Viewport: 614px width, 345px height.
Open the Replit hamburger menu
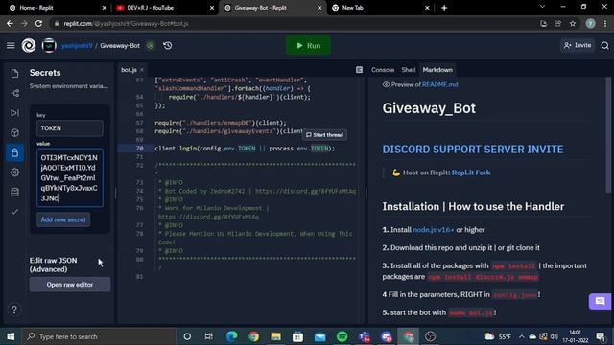point(11,46)
